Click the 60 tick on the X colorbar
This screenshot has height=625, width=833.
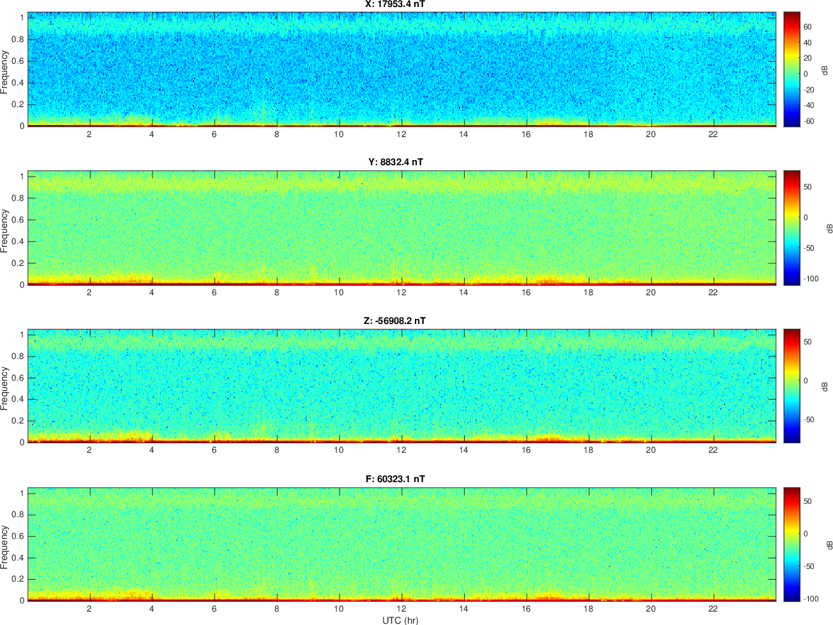point(807,27)
